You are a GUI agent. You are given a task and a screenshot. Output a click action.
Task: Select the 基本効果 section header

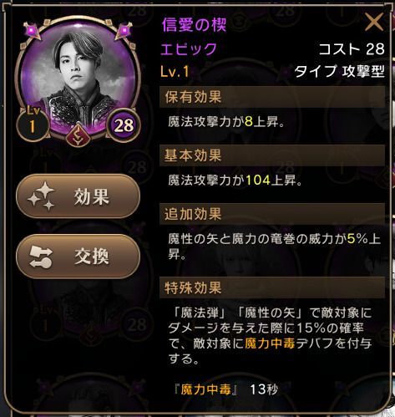(x=272, y=155)
